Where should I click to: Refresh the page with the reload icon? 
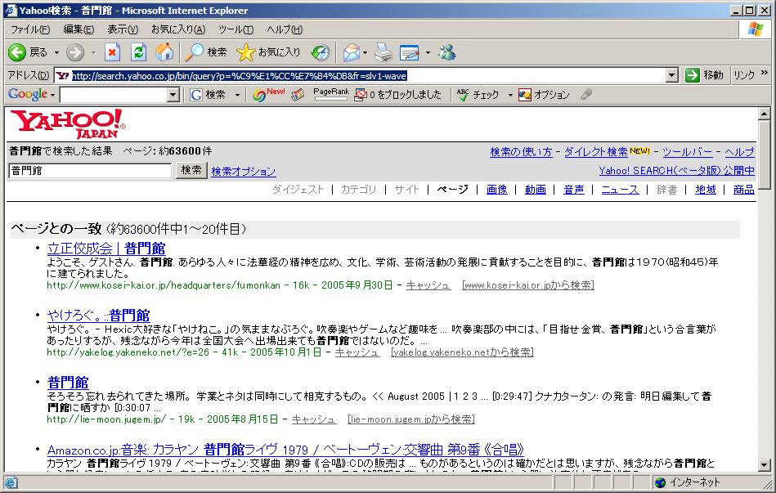point(138,52)
